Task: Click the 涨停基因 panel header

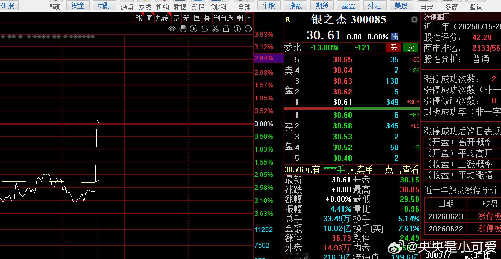Action: tap(436, 17)
